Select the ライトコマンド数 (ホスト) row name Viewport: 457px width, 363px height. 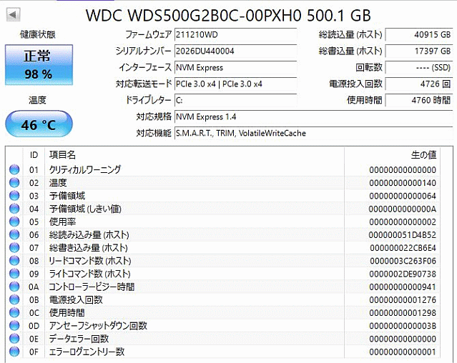89,274
